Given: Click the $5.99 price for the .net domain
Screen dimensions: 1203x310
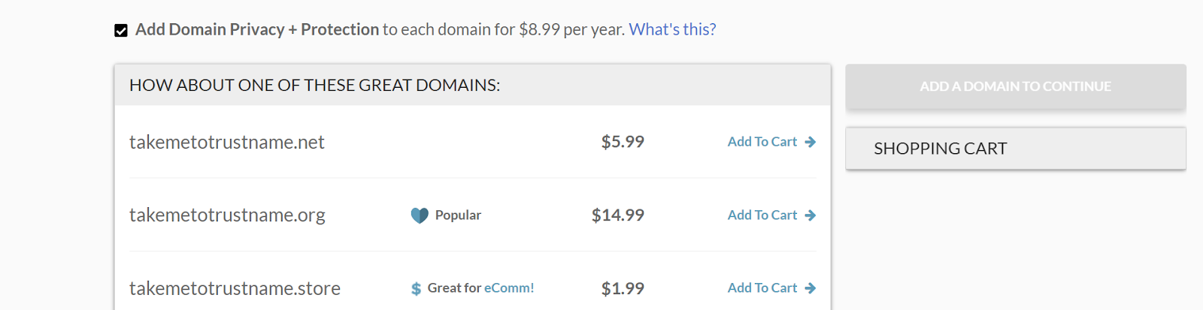Looking at the screenshot, I should pyautogui.click(x=623, y=142).
